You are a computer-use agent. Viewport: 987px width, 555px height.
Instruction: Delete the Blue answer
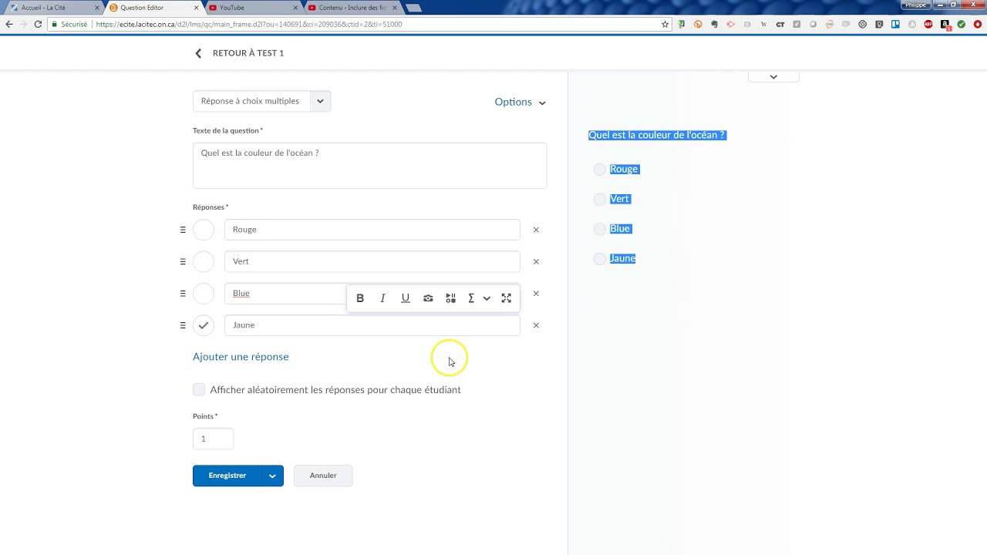click(x=536, y=294)
